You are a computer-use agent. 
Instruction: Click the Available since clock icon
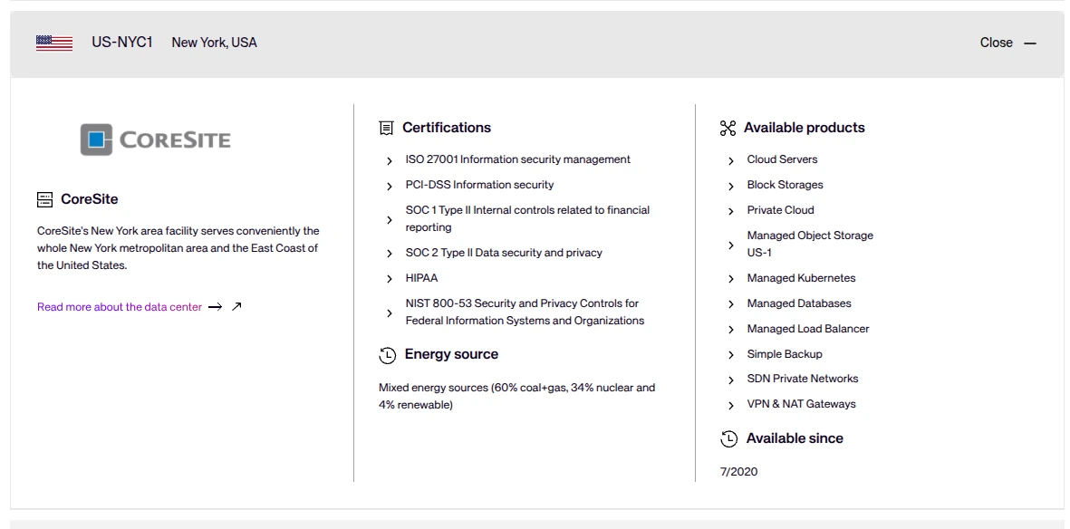click(728, 439)
